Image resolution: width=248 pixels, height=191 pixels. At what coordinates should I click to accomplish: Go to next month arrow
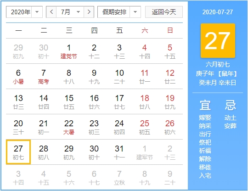[x=89, y=12]
